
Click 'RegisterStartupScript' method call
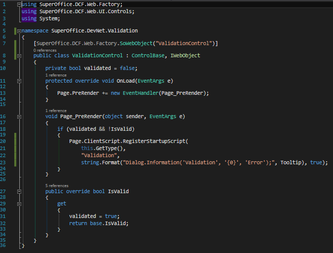154,141
